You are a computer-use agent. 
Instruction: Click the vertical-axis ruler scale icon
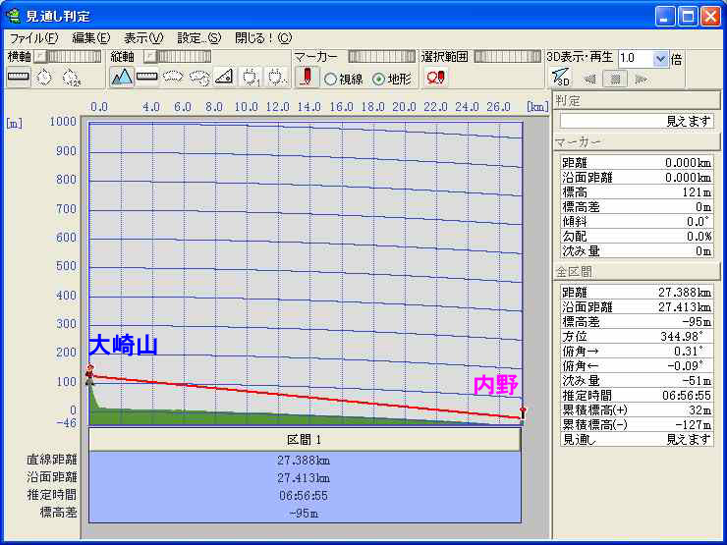coord(147,77)
